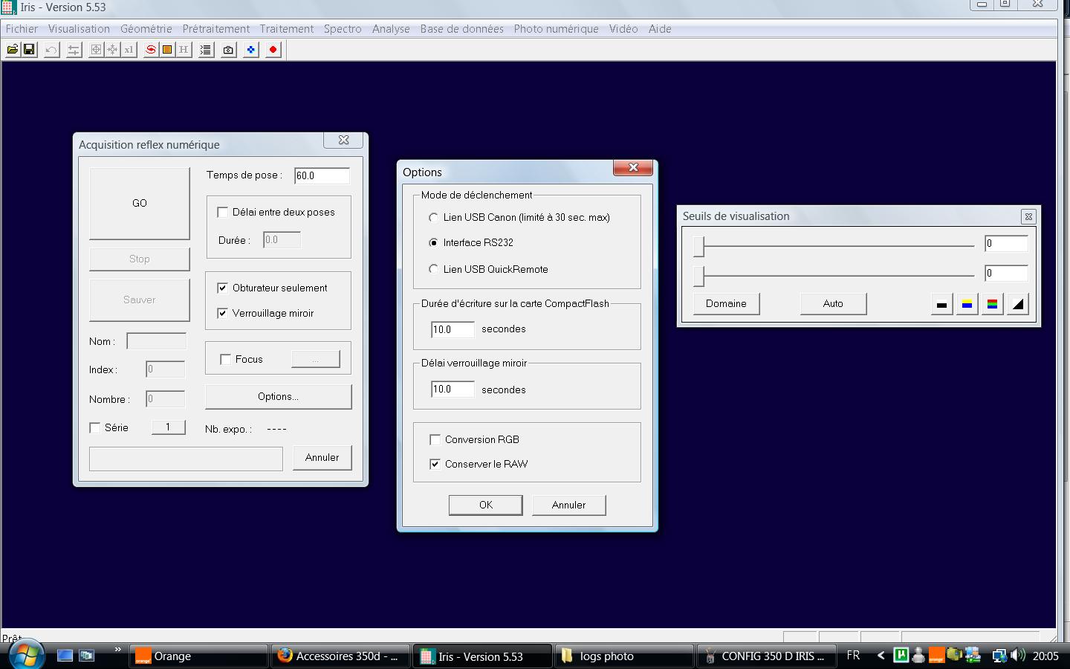Click the red S-shaped toolbar icon

point(151,50)
